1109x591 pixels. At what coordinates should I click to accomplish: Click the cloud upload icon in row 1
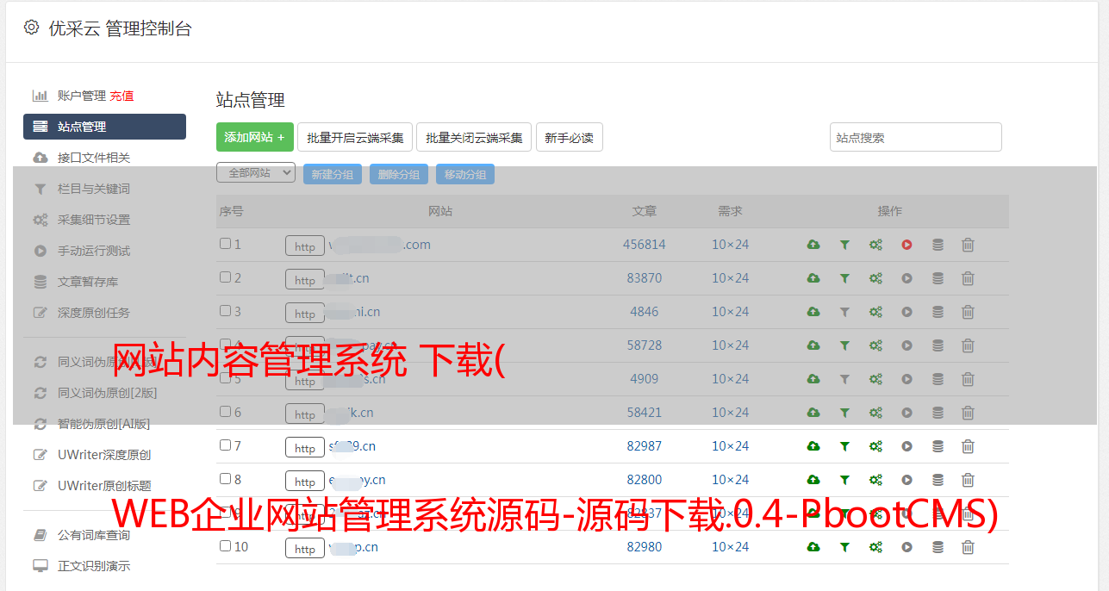(x=813, y=245)
